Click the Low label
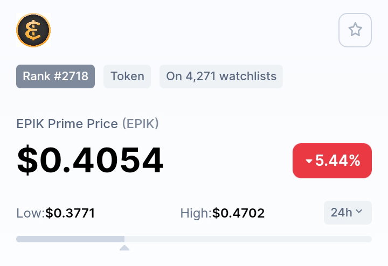Viewport: 388px width, 266px height. (x=30, y=213)
